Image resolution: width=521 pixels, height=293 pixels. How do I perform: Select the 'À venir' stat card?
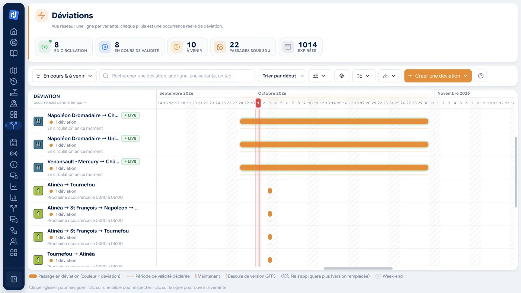click(187, 47)
